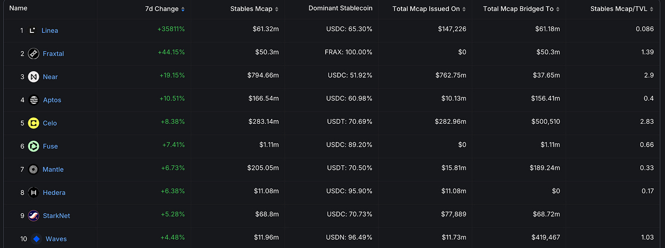This screenshot has height=248, width=665.
Task: Click the Hedera chain logo icon
Action: click(33, 193)
